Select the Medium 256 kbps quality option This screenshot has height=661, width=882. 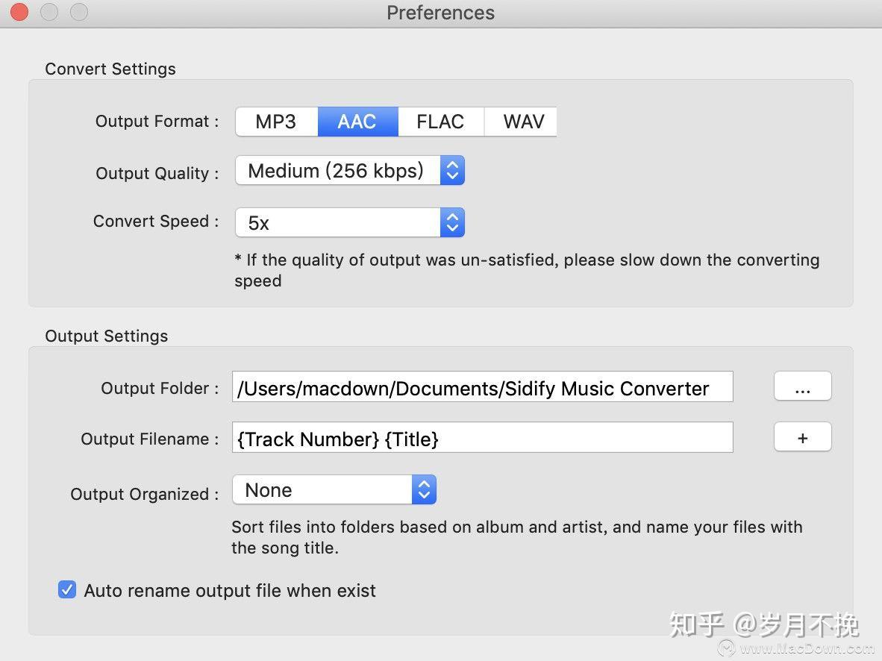337,170
